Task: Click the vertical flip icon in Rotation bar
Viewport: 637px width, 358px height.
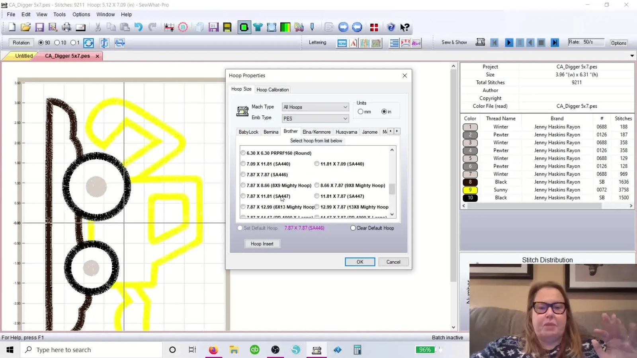Action: pos(104,43)
